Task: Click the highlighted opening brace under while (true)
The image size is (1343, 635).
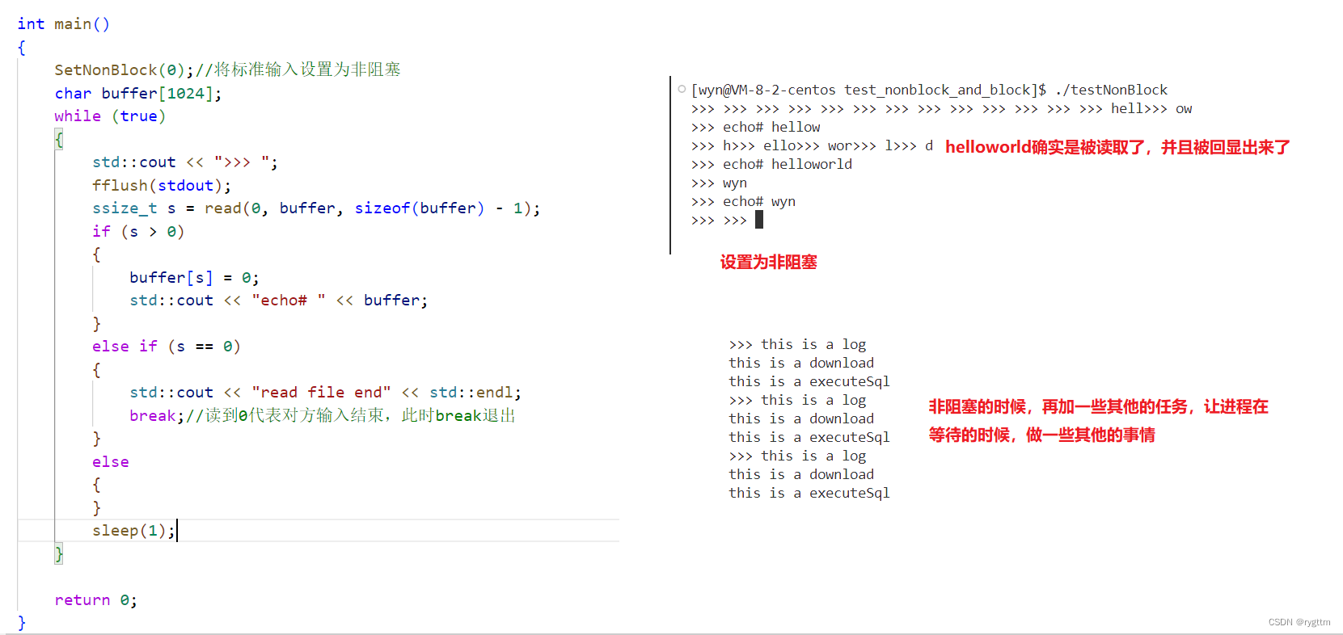Action: [58, 139]
